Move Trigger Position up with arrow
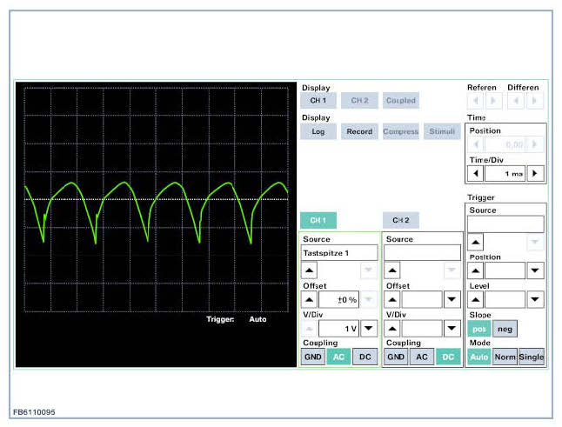562x427 pixels. click(476, 270)
